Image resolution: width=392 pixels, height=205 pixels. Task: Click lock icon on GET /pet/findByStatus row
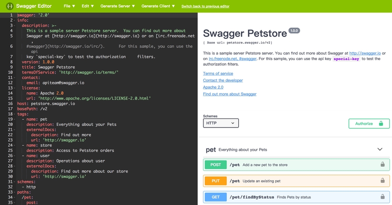pyautogui.click(x=382, y=197)
